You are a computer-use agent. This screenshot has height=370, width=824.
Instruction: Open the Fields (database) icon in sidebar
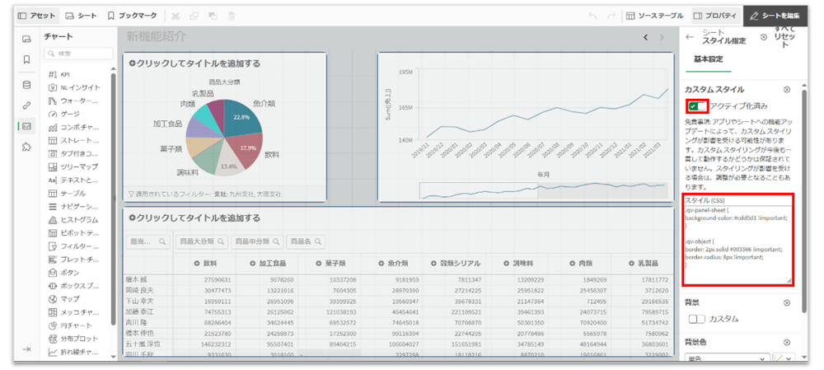[x=26, y=83]
